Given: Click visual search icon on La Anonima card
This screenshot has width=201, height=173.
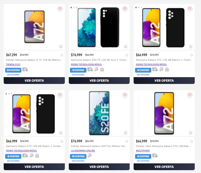Looking at the screenshot, I should (125, 133).
